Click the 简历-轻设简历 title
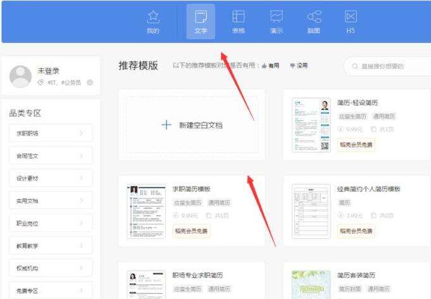 tap(358, 102)
